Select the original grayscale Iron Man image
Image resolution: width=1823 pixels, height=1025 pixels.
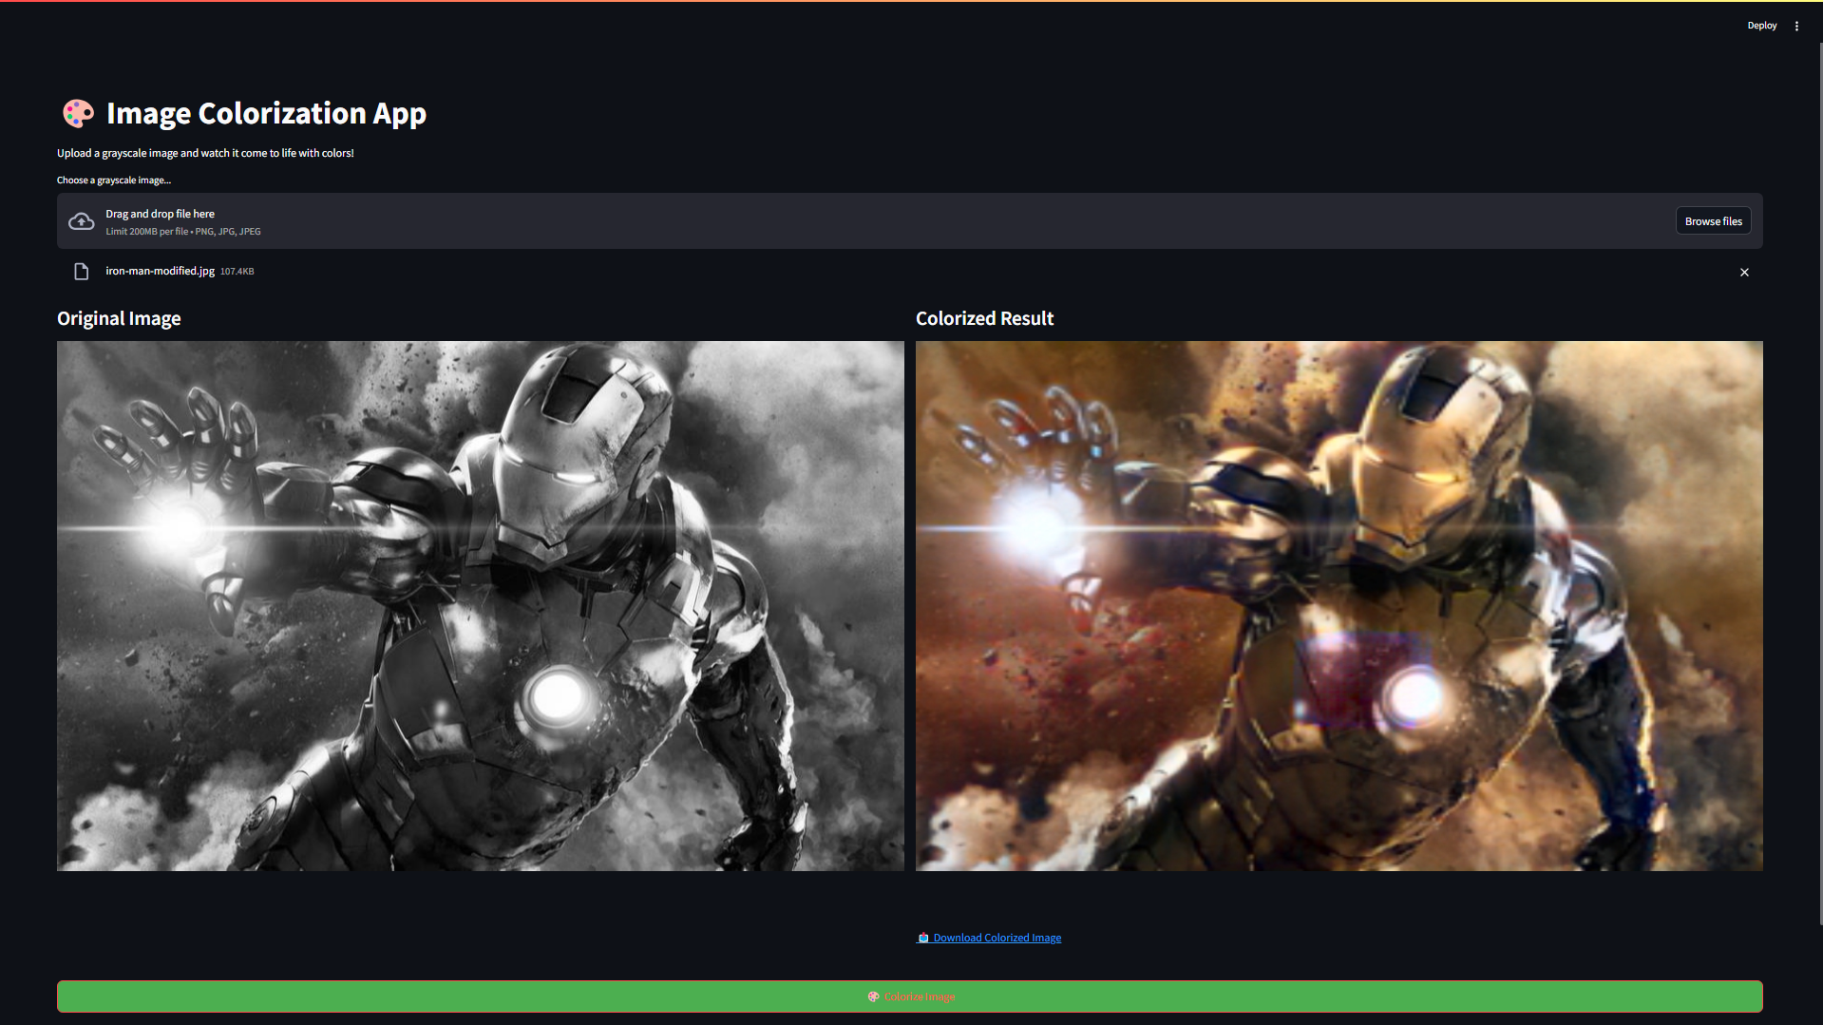click(x=480, y=605)
